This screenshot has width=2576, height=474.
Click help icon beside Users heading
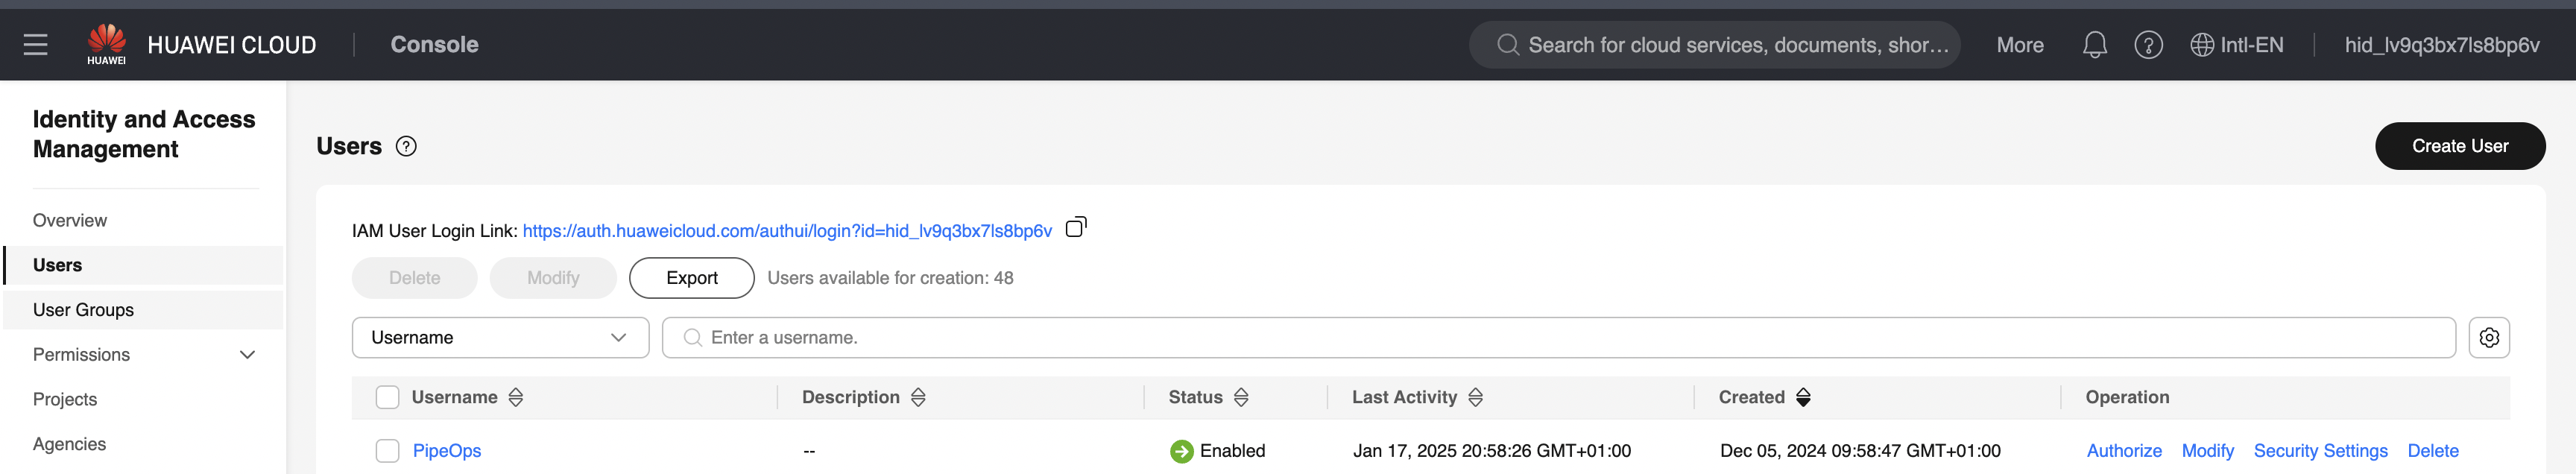(406, 147)
